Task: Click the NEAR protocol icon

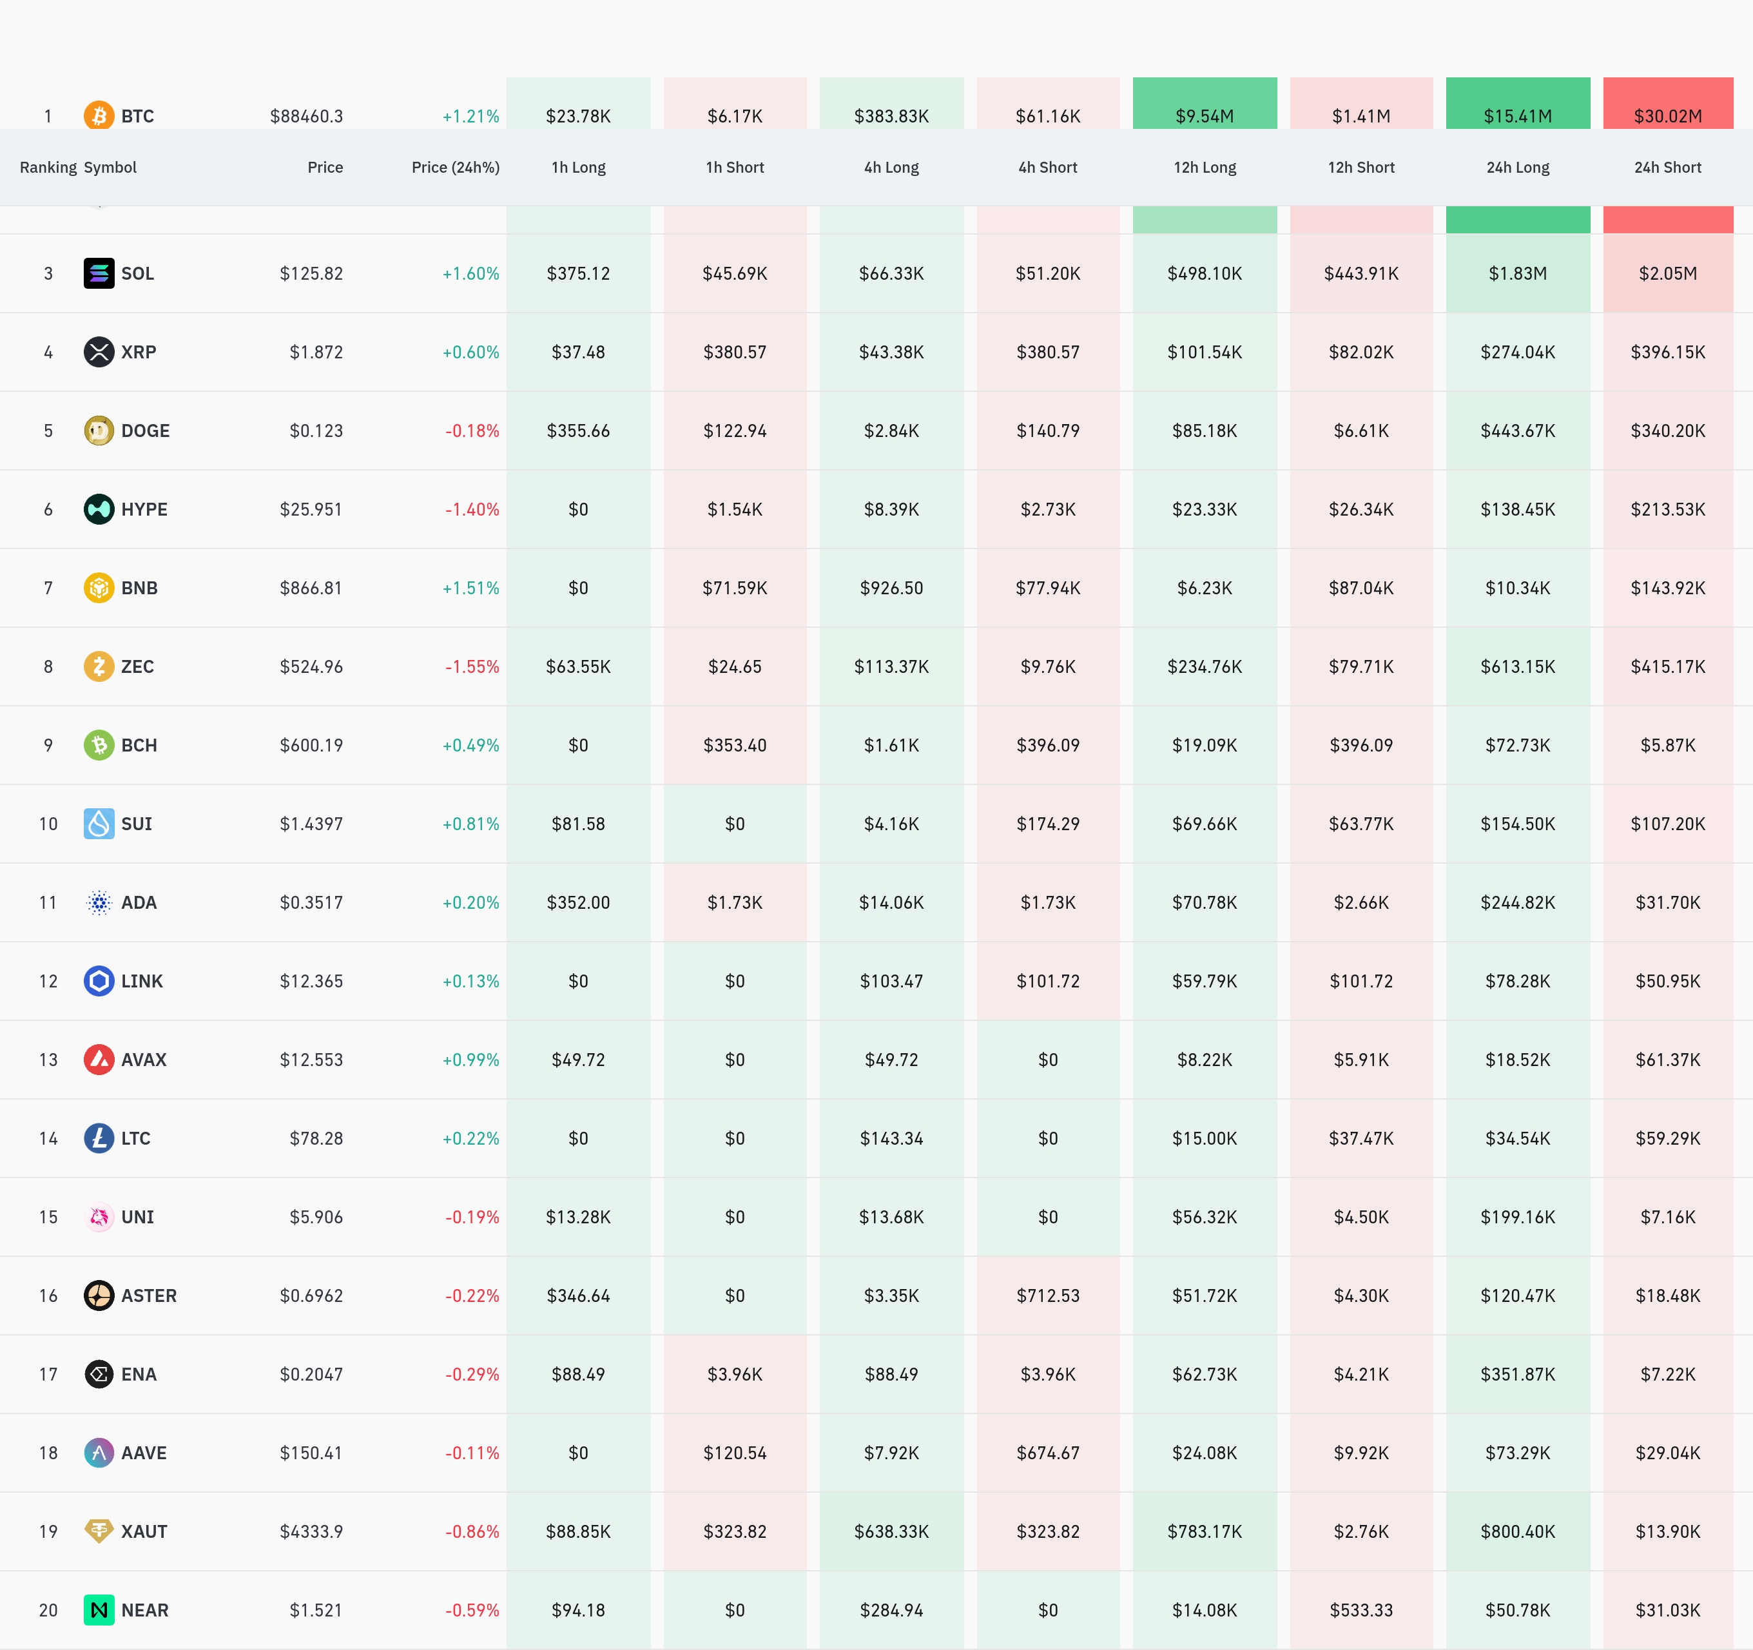Action: click(99, 1610)
